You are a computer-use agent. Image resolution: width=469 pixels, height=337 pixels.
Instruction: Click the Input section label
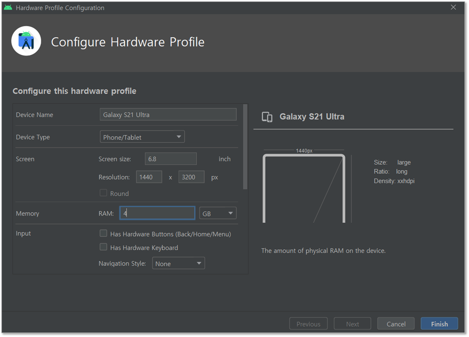[x=23, y=233]
